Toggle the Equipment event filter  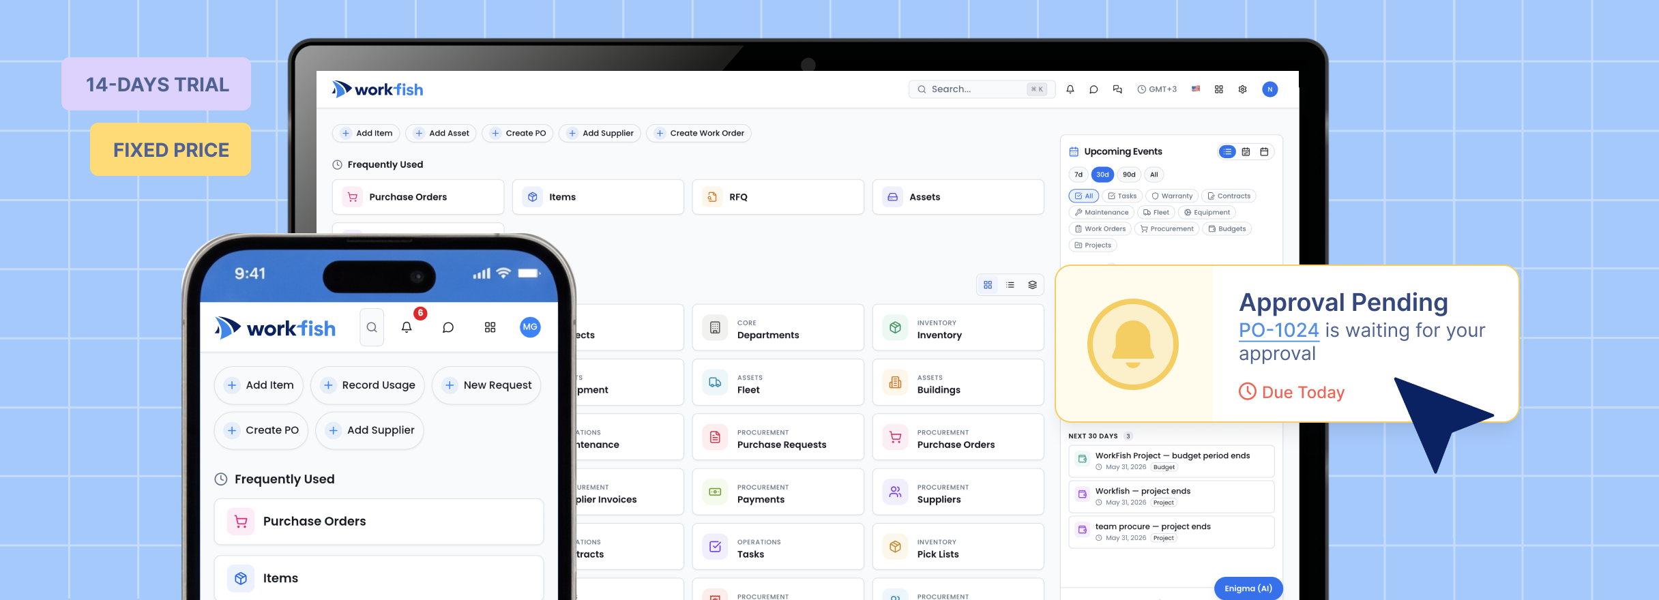click(1207, 212)
